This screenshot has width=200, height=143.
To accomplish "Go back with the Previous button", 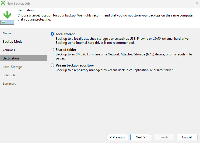I will (117, 137).
